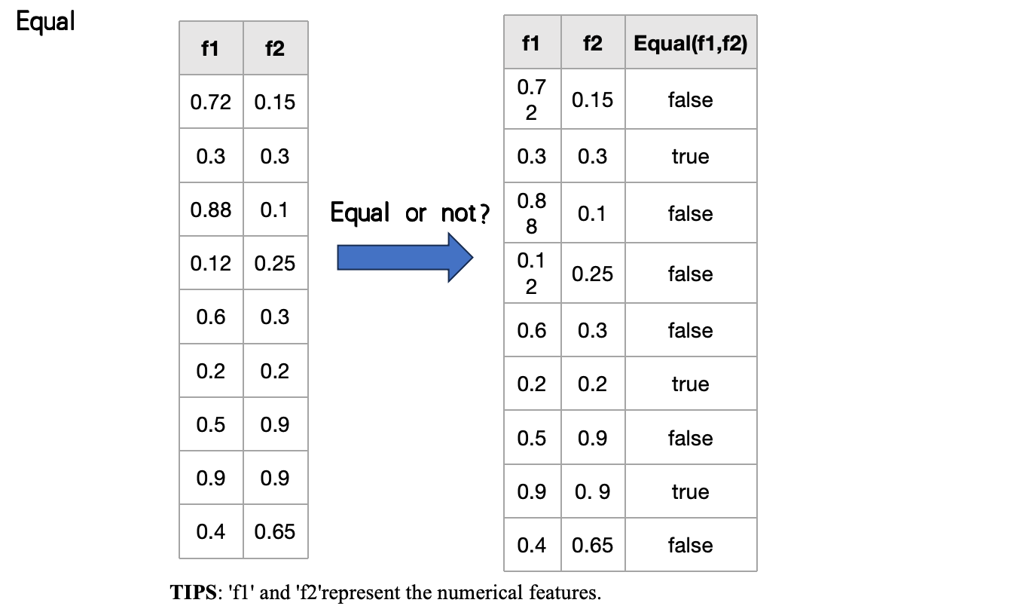Select the f2 header in left table
The width and height of the screenshot is (1029, 615).
tap(275, 49)
